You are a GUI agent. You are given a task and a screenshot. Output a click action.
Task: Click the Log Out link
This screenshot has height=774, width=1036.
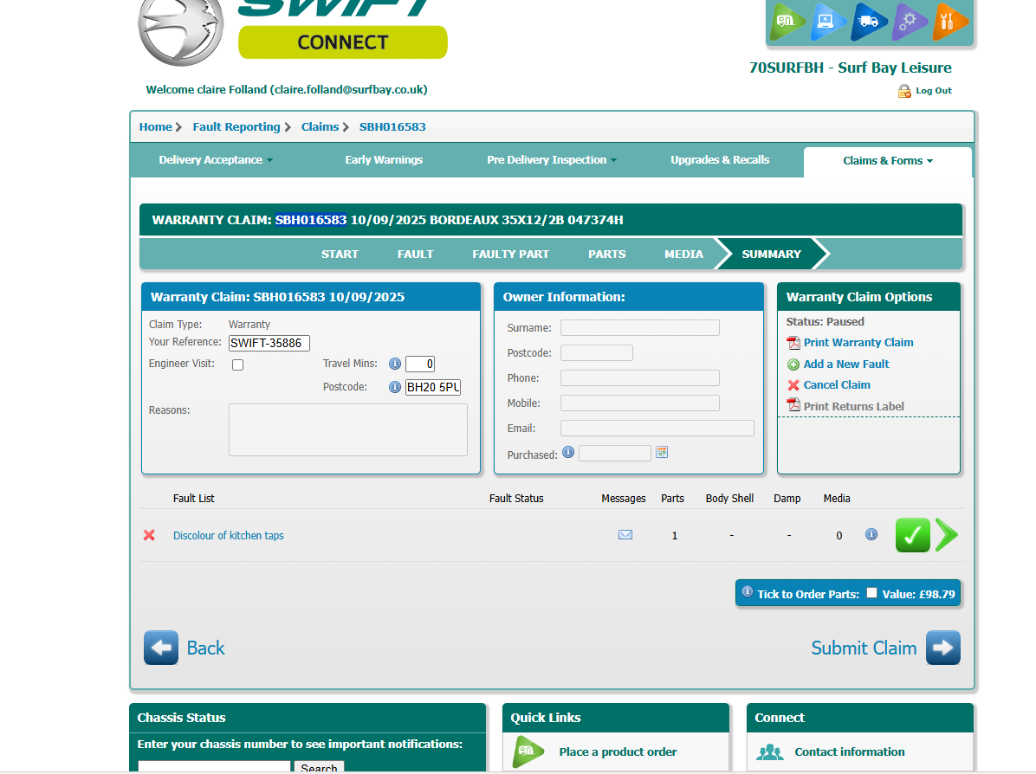pos(934,91)
